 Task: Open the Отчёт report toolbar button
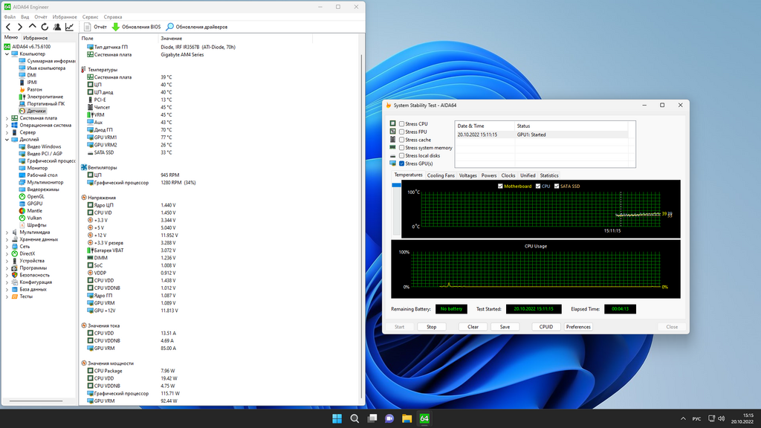[x=95, y=27]
